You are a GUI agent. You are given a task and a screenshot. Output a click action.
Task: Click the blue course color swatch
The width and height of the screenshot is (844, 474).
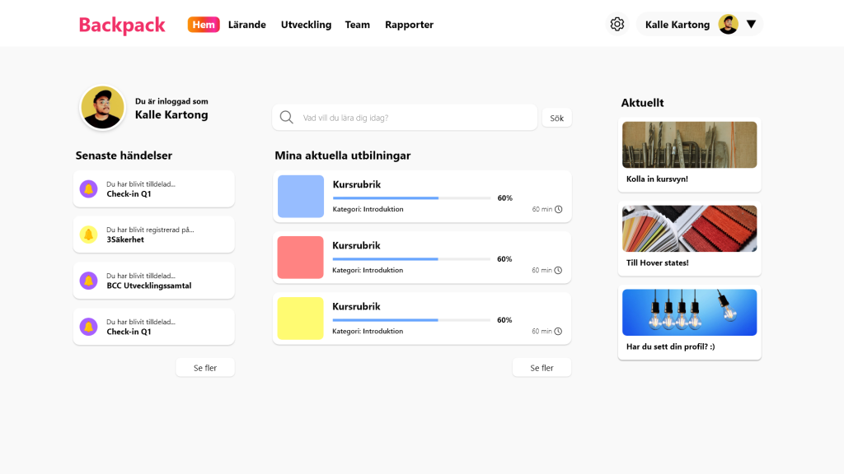tap(301, 197)
